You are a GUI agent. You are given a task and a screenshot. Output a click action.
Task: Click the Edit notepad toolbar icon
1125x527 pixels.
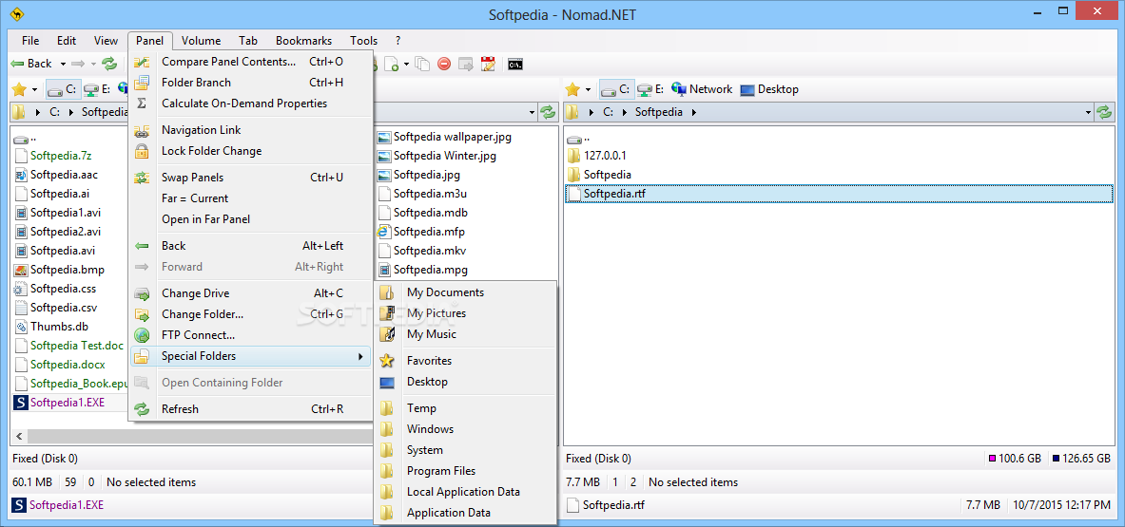click(x=489, y=64)
